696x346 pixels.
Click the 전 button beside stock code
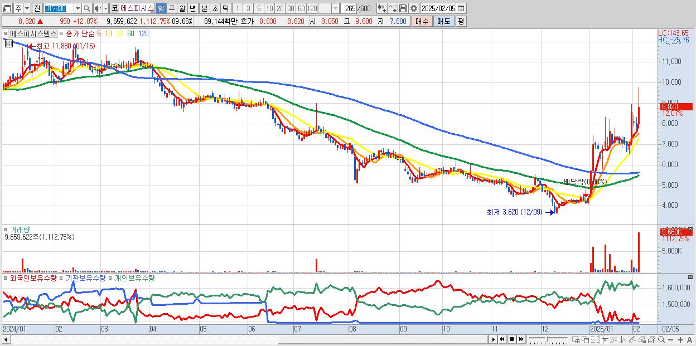(37, 8)
